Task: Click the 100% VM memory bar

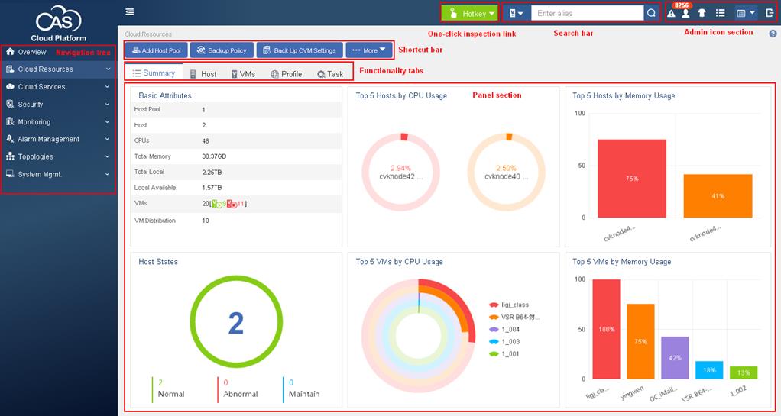Action: [x=606, y=329]
